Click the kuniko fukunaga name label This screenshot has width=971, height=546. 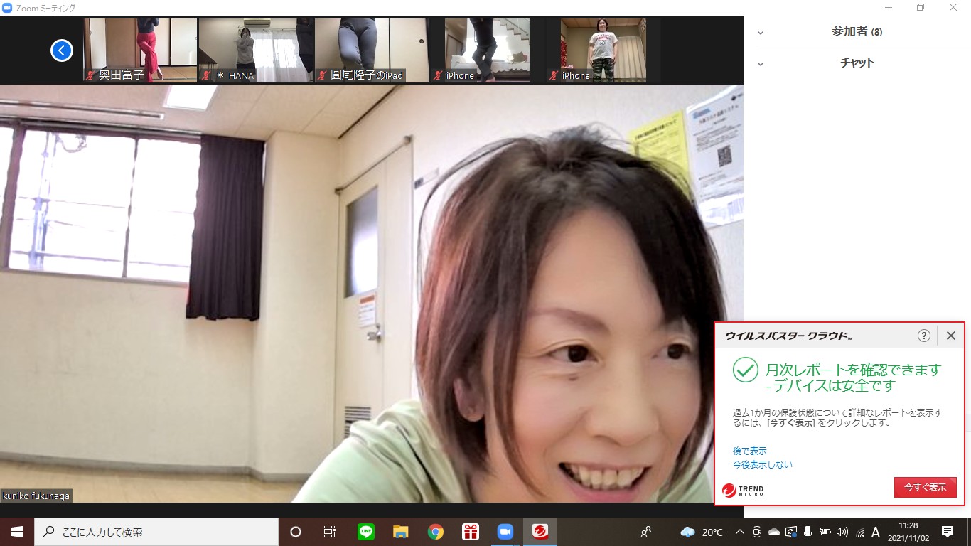click(x=37, y=496)
